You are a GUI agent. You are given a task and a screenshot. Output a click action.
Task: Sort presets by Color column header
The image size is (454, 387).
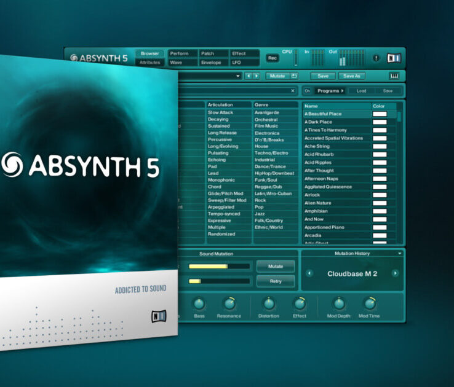click(384, 106)
